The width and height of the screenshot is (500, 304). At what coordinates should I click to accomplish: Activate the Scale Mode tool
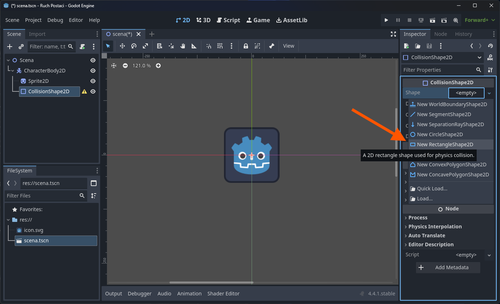pos(145,46)
